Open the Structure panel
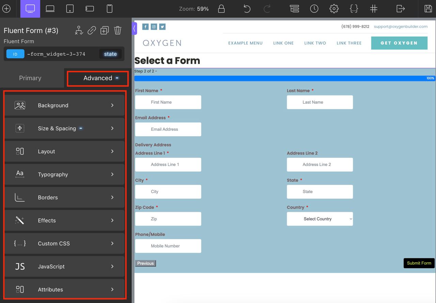The image size is (436, 303). pos(294,9)
